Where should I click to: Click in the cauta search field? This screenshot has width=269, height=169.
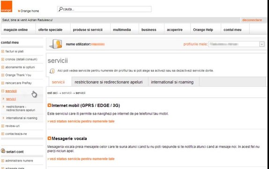(105, 9)
